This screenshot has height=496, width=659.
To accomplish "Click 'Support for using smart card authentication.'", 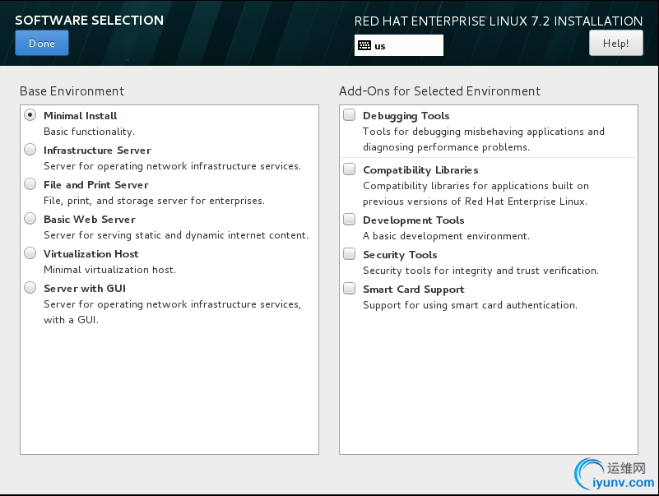I will (471, 304).
